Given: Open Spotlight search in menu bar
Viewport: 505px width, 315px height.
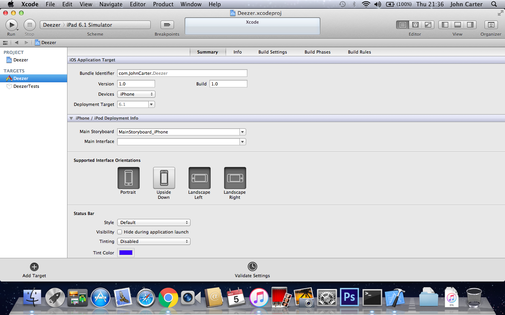Looking at the screenshot, I should point(494,4).
